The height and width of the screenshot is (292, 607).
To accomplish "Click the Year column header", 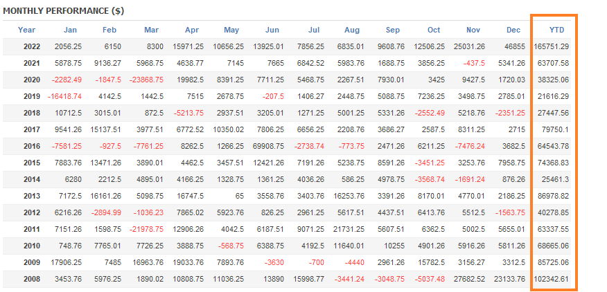I will tap(27, 30).
